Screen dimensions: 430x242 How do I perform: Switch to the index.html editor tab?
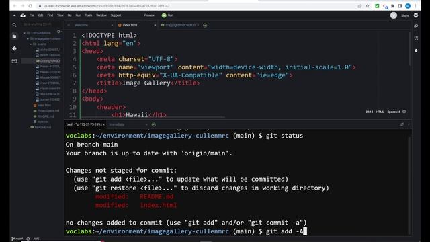136,26
